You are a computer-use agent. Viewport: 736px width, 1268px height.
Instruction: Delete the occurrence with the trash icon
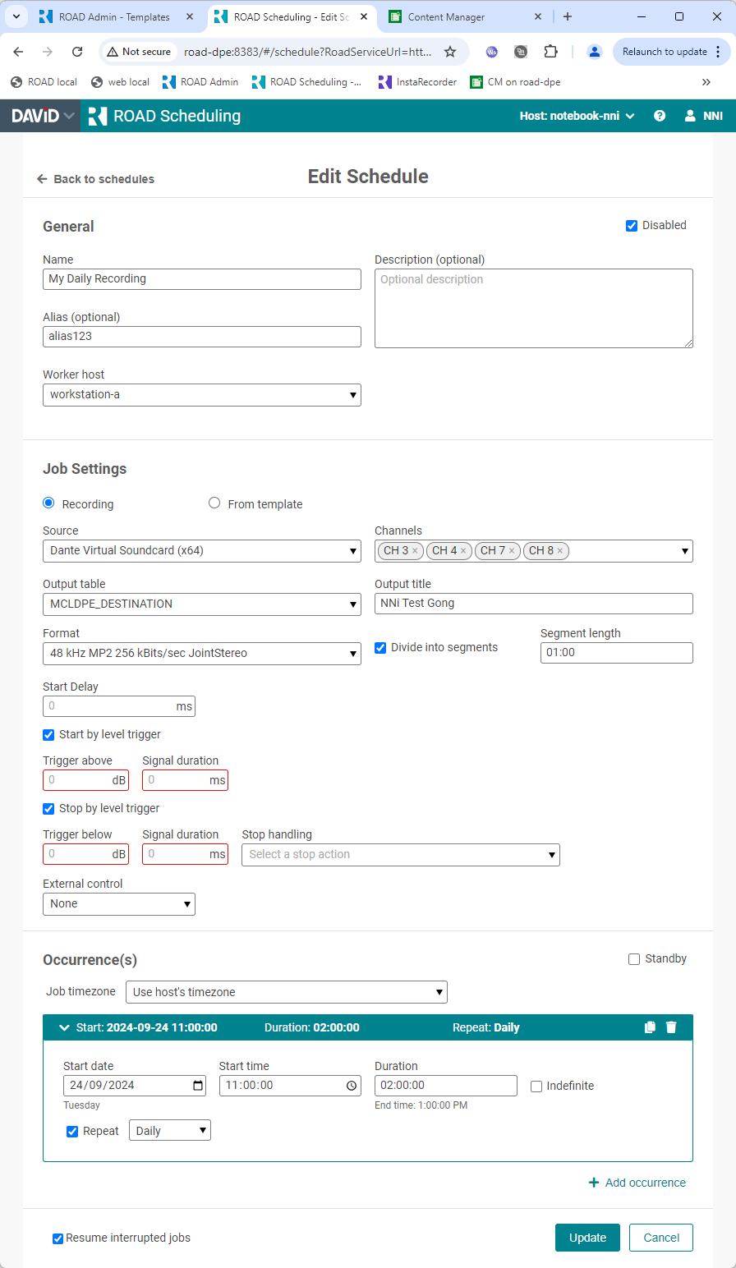[x=671, y=1027]
